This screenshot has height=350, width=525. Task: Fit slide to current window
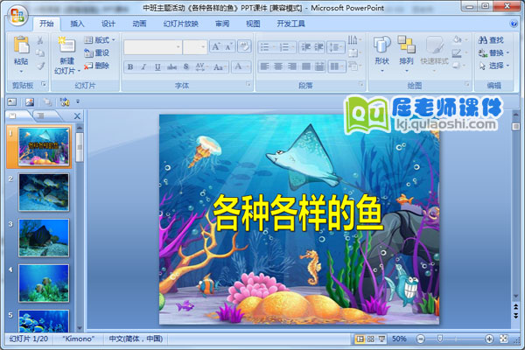[504, 339]
